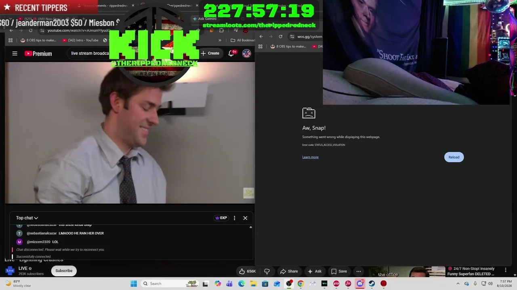517x290 pixels.
Task: Open the YouTube guide hamburger menu
Action: click(x=15, y=53)
